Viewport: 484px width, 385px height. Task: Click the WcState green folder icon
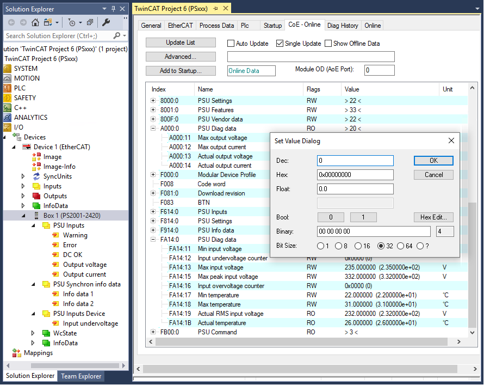46,333
